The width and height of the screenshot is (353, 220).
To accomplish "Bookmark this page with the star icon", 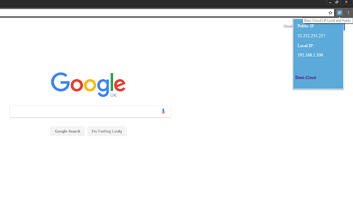I will 330,13.
